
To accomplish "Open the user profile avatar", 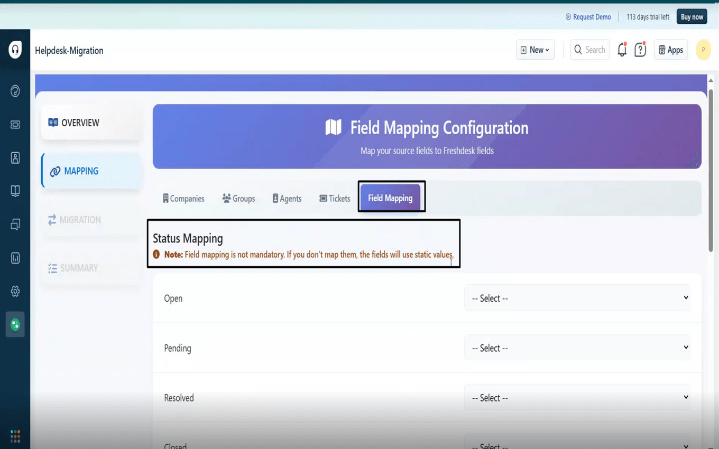I will (703, 50).
